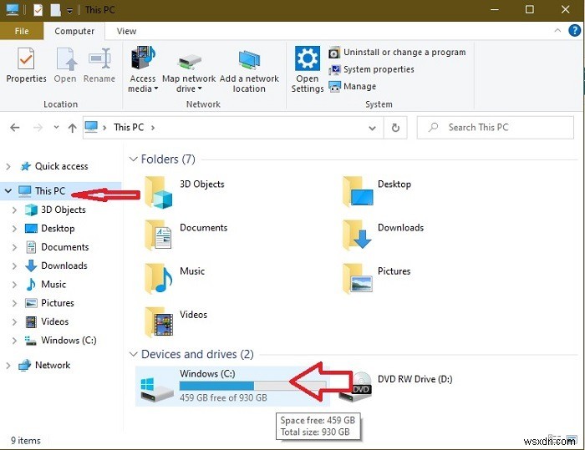Open the Help question mark icon
The height and width of the screenshot is (450, 585).
pyautogui.click(x=575, y=31)
